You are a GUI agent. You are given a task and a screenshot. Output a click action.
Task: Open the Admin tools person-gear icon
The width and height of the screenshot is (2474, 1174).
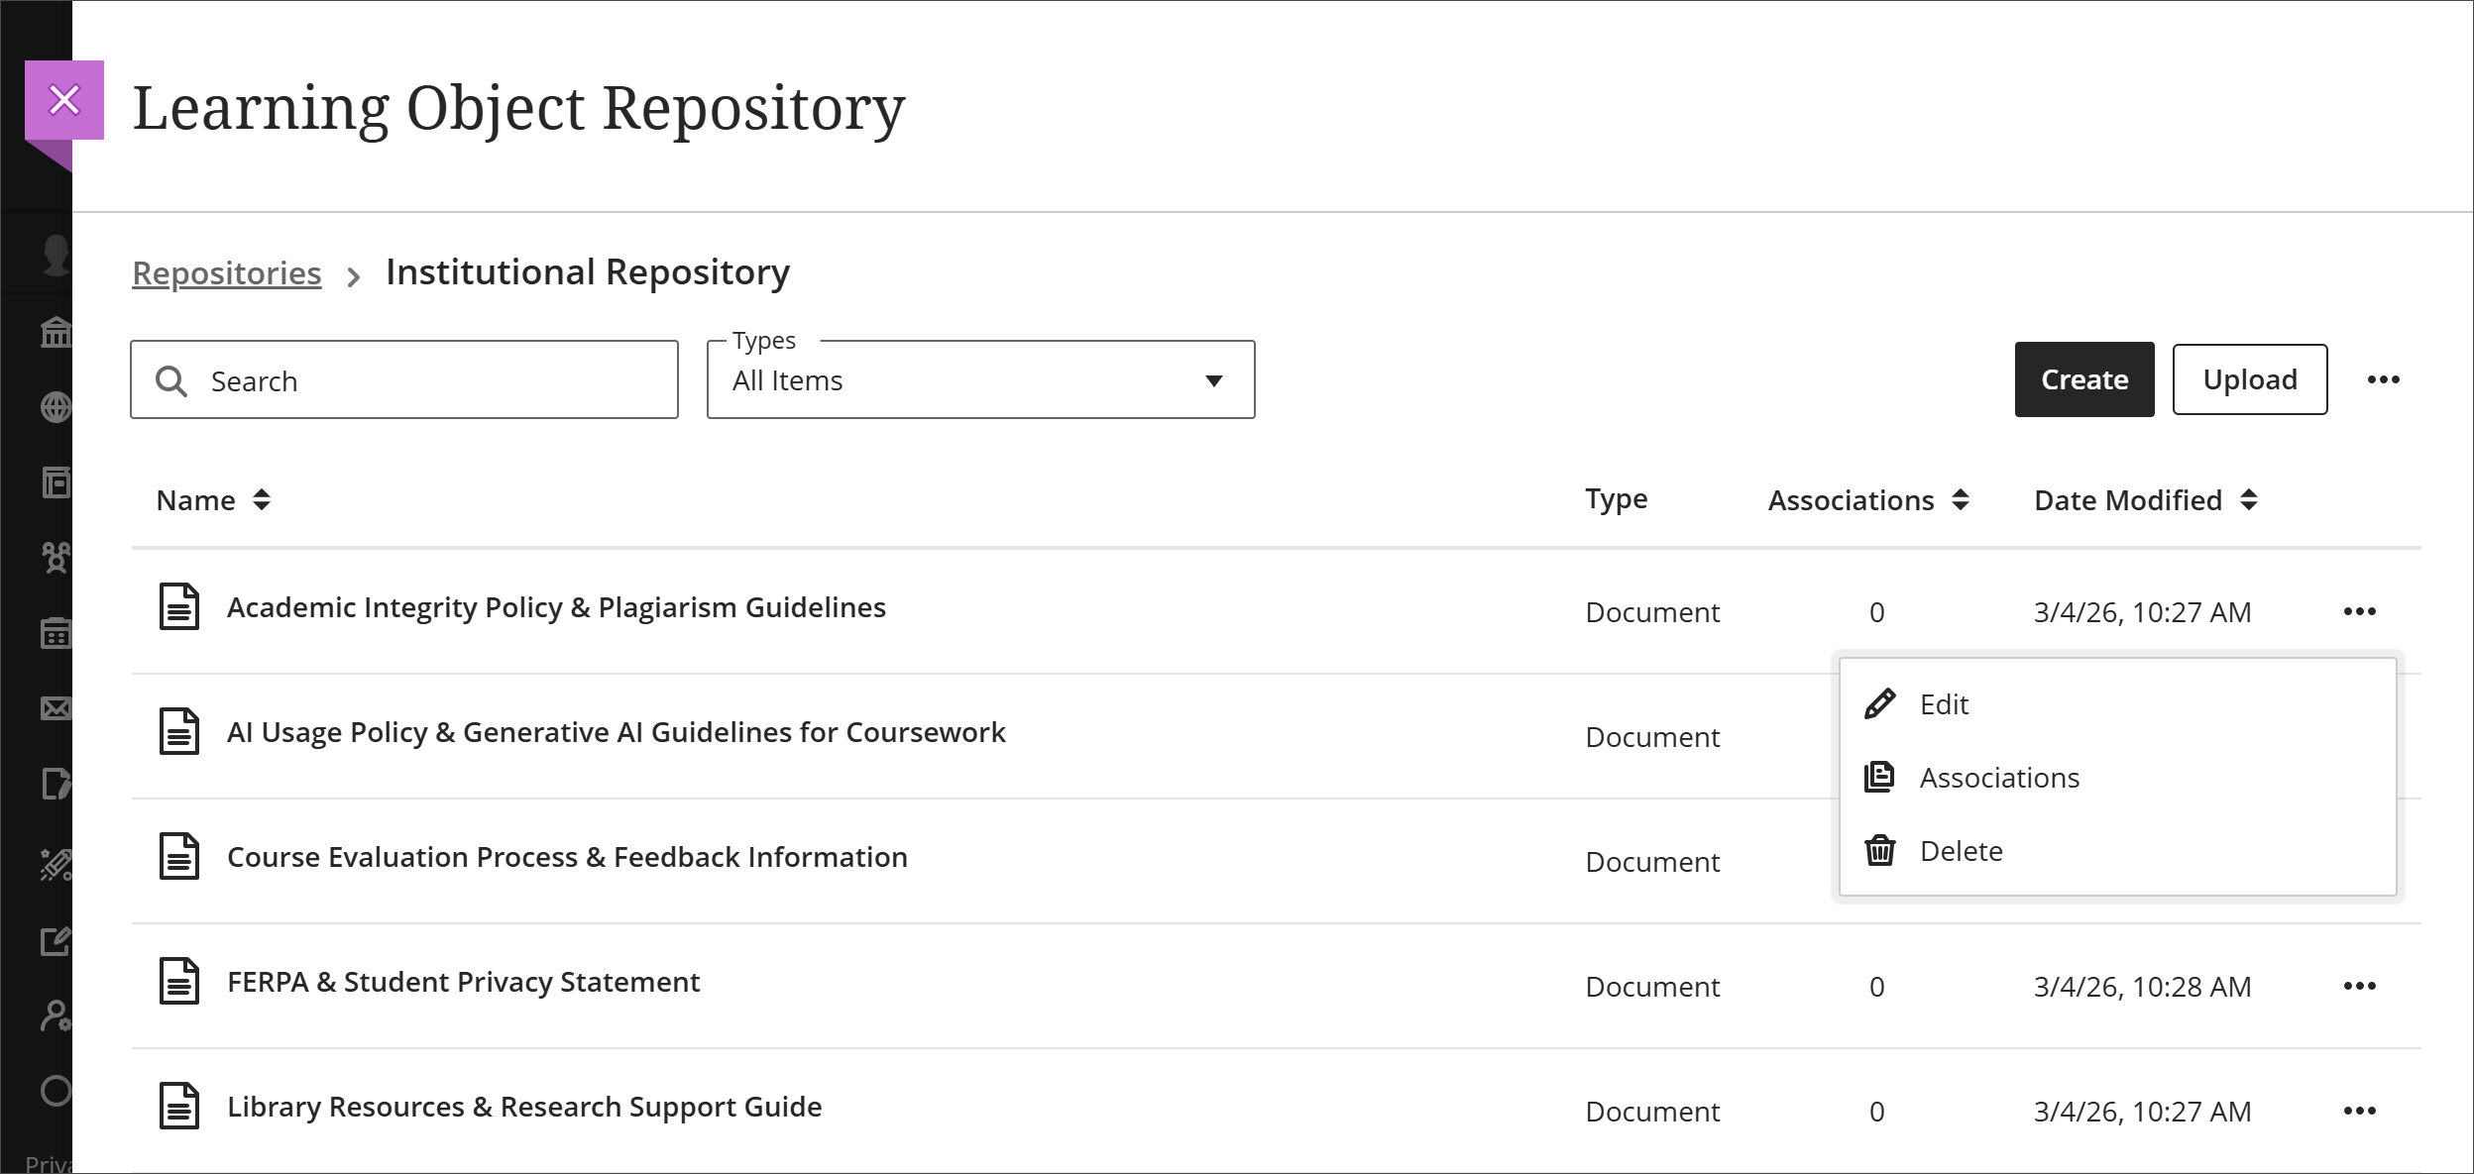click(x=56, y=1015)
